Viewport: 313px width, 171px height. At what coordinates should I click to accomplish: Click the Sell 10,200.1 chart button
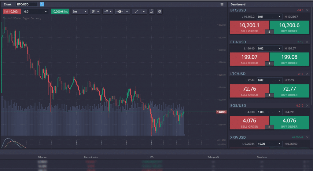tap(12, 12)
